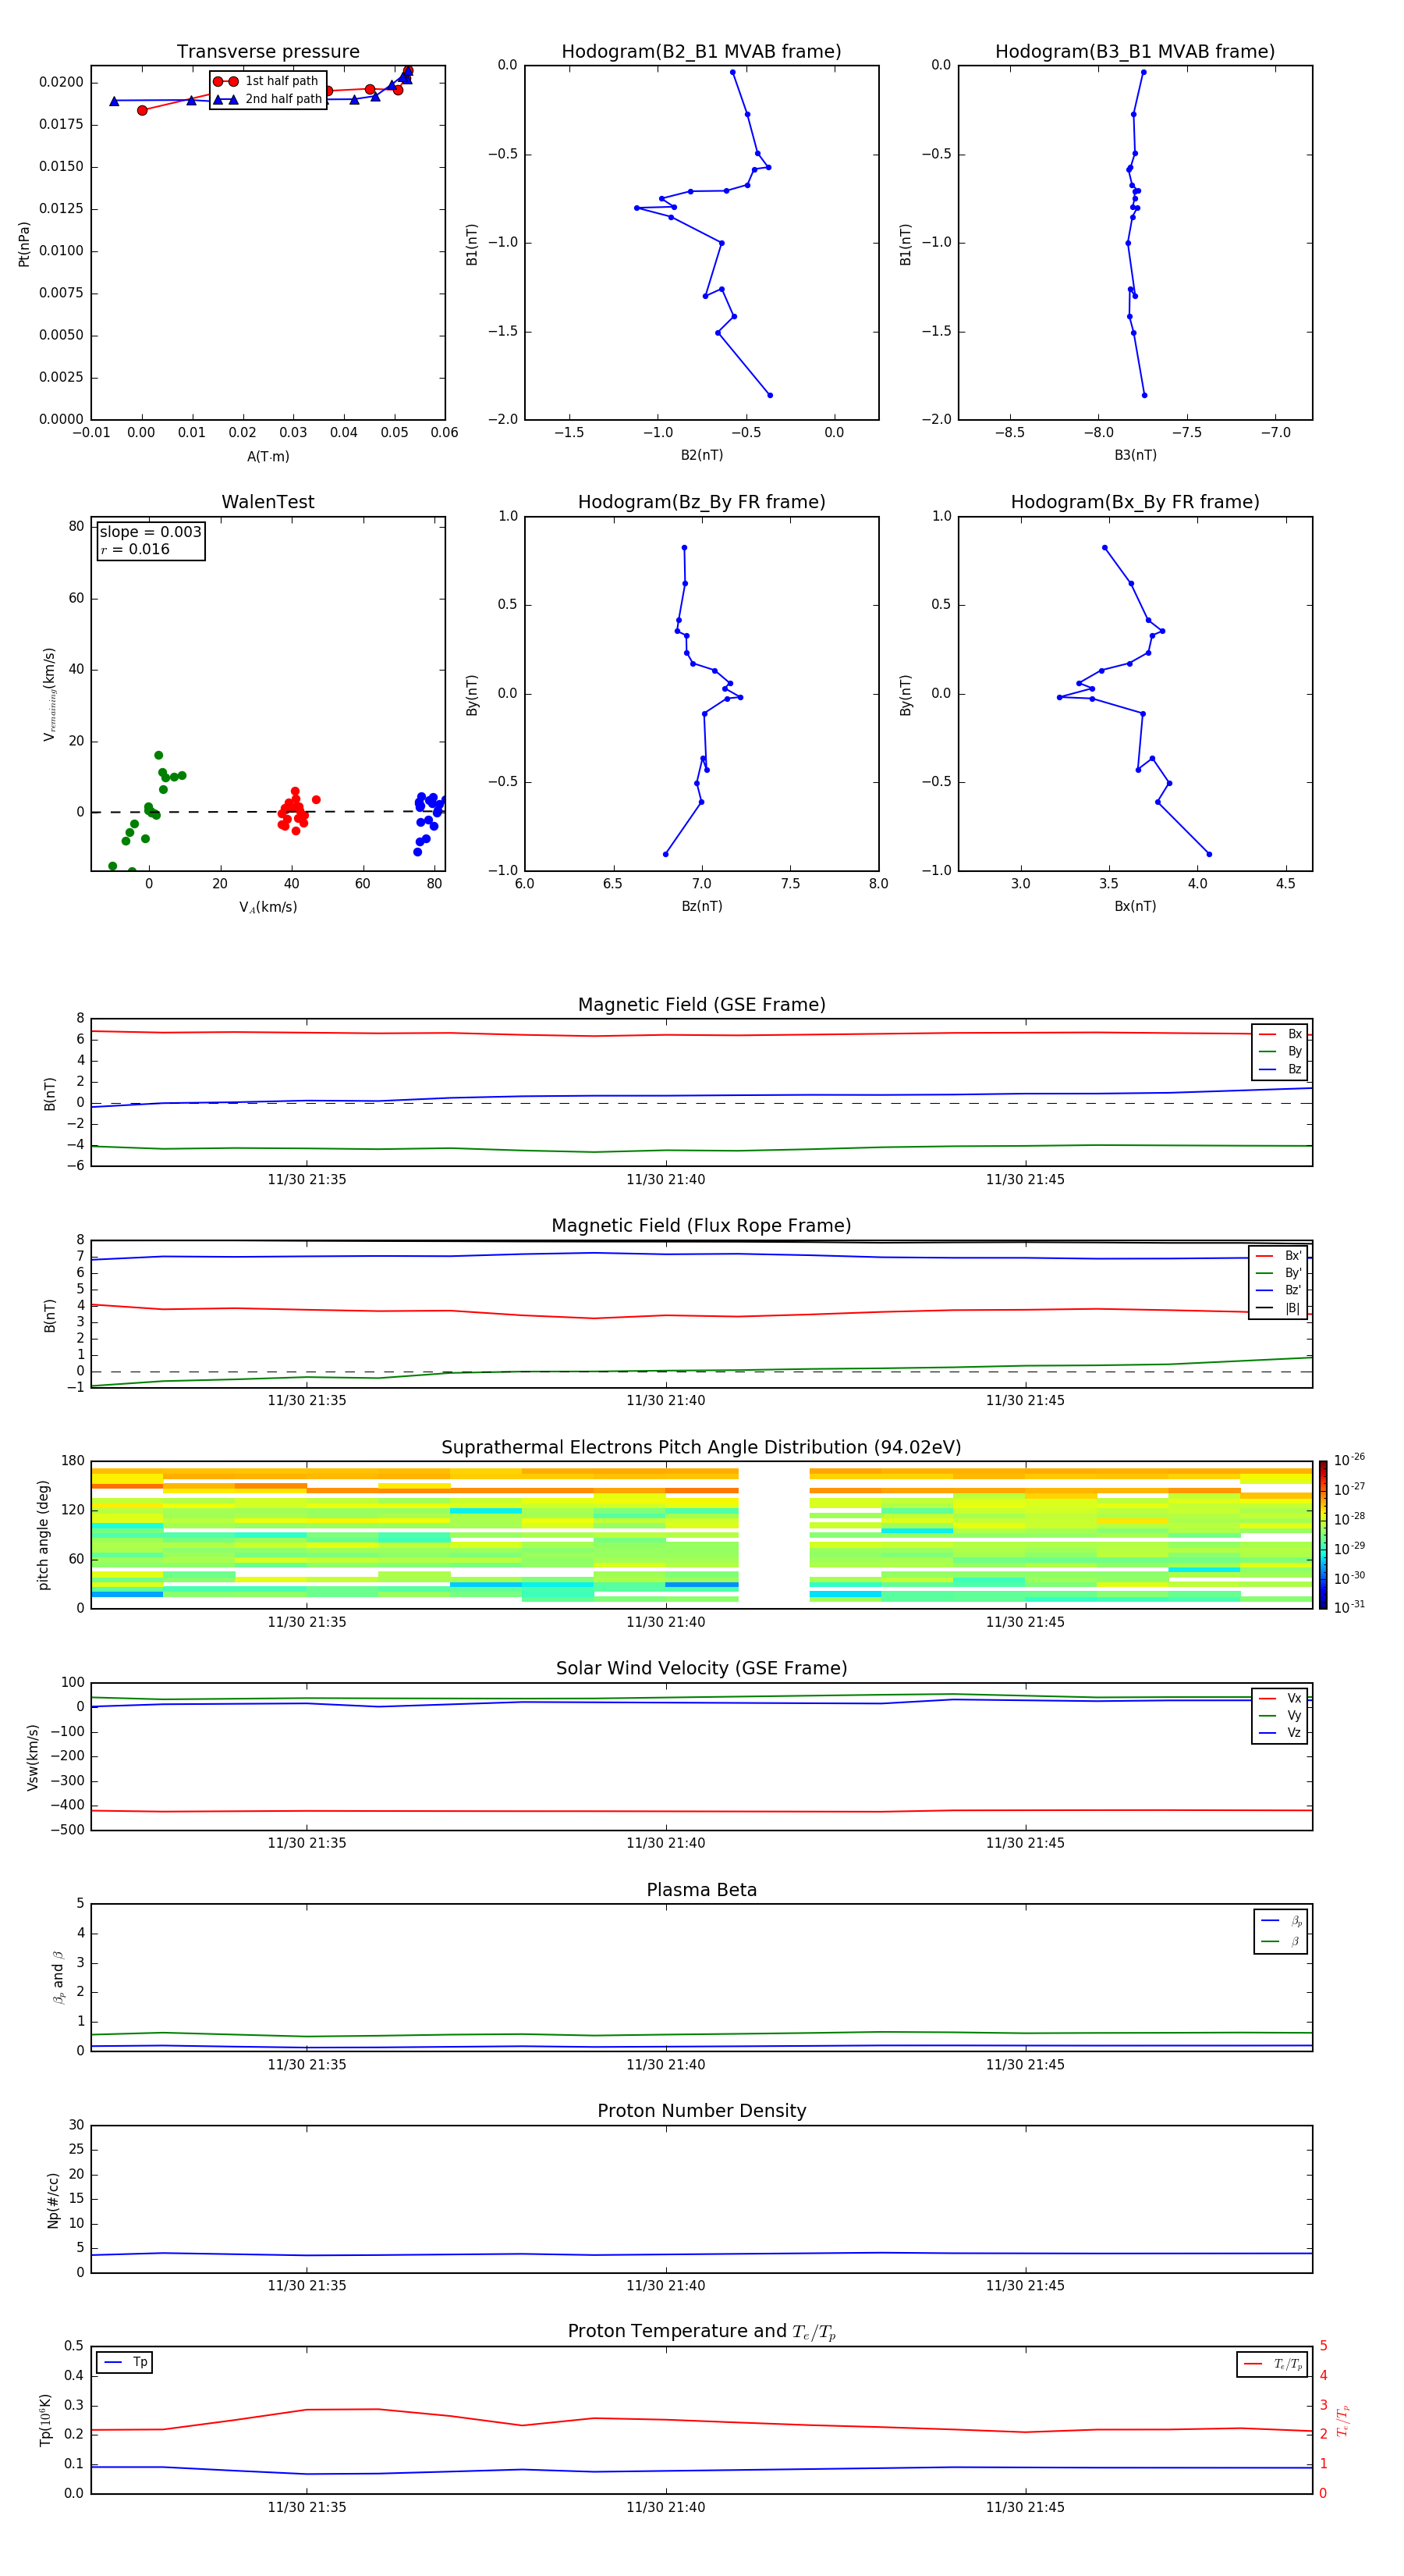Screen dimensions: 1404x2576
Task: Click the "B2(nT)" x-axis label
Action: 701,455
